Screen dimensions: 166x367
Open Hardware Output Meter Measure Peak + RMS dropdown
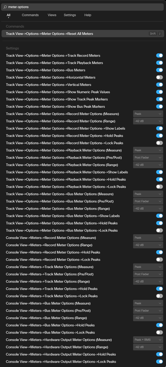point(148,340)
